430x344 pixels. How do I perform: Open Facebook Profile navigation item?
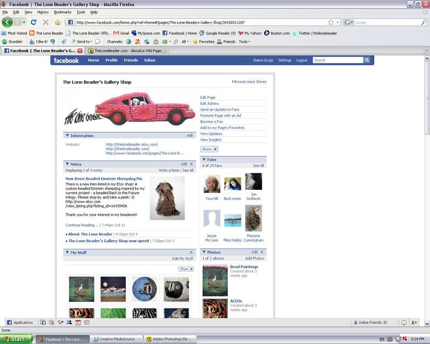pyautogui.click(x=111, y=60)
